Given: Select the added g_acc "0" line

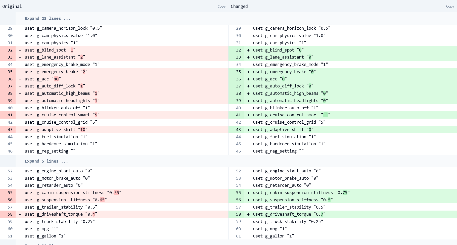Looking at the screenshot, I should [270, 79].
